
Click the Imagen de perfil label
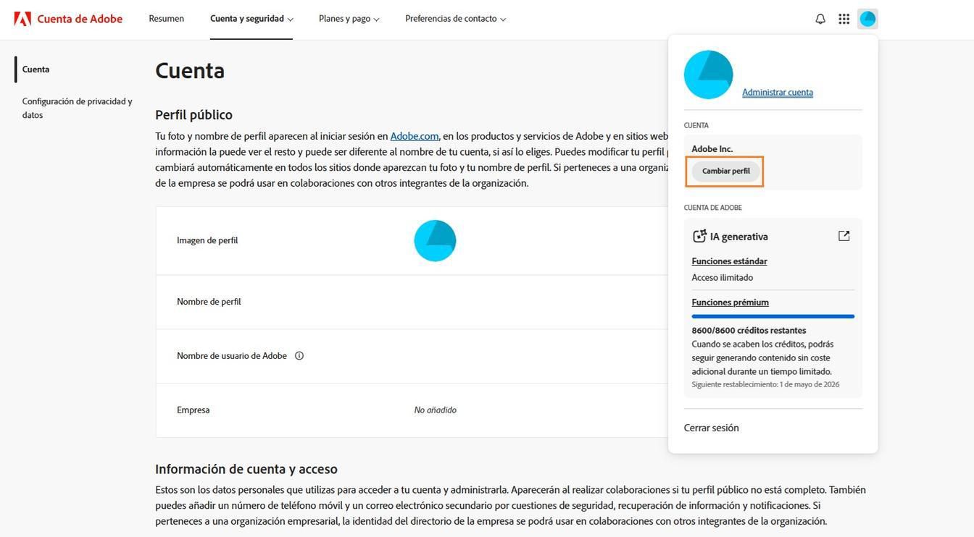(x=207, y=240)
